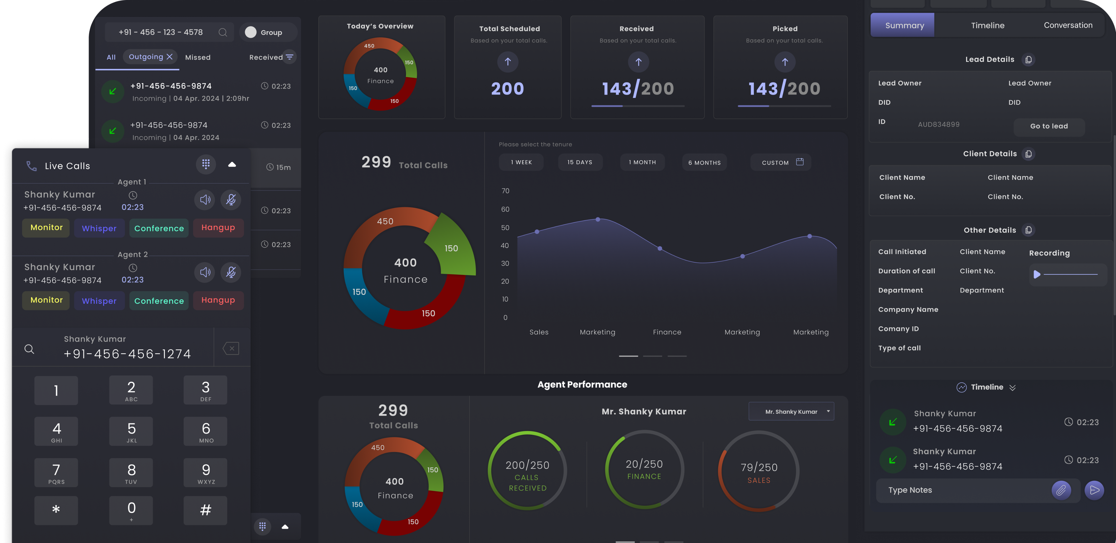Mute Agent 1's microphone
Image resolution: width=1116 pixels, height=543 pixels.
click(231, 200)
